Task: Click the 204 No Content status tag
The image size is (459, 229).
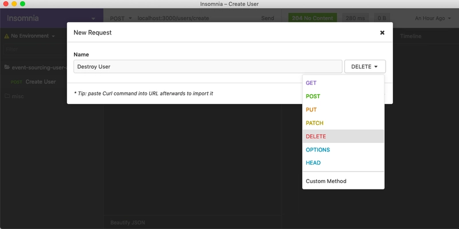Action: click(312, 18)
